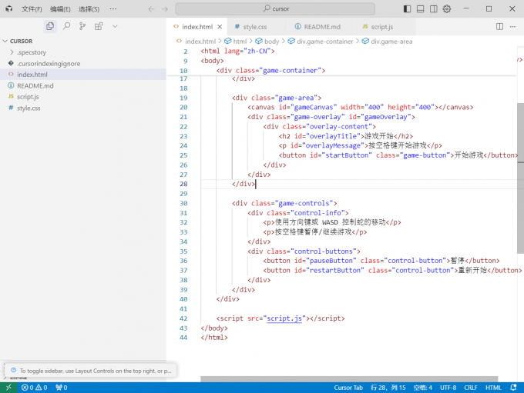The width and height of the screenshot is (524, 393).
Task: Open the overflow menu ellipsis in menu bar
Action: click(x=113, y=9)
